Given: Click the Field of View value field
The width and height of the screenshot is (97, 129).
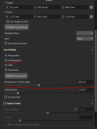Looking at the screenshot, I should [86, 90].
